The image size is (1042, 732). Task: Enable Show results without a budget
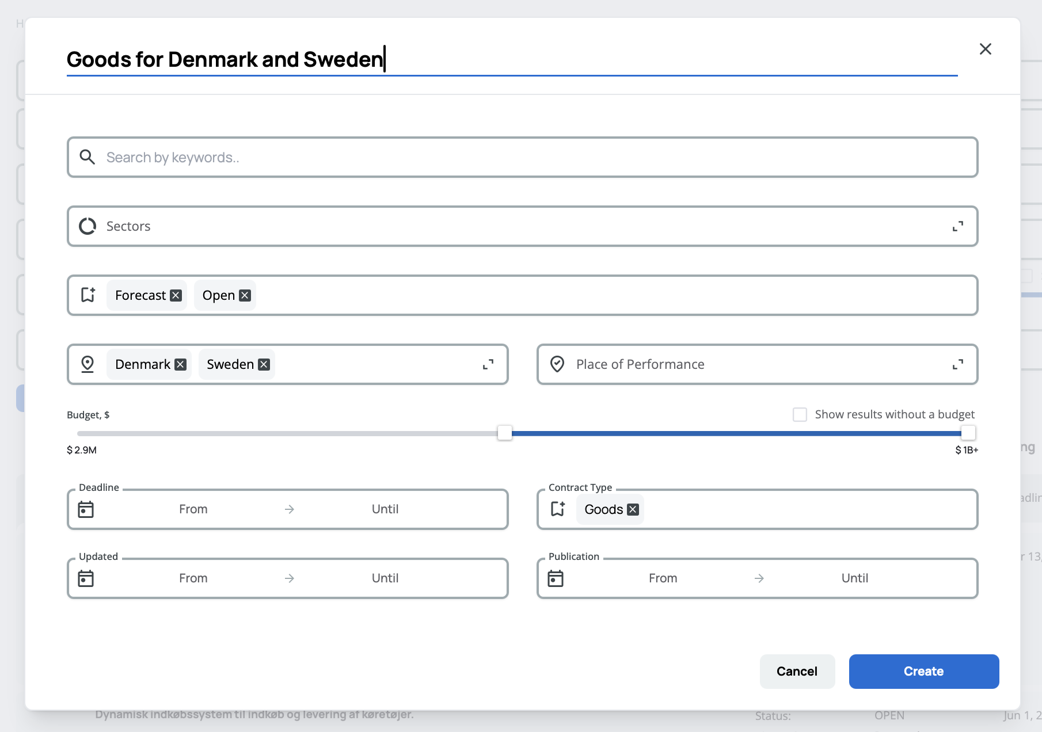click(800, 414)
